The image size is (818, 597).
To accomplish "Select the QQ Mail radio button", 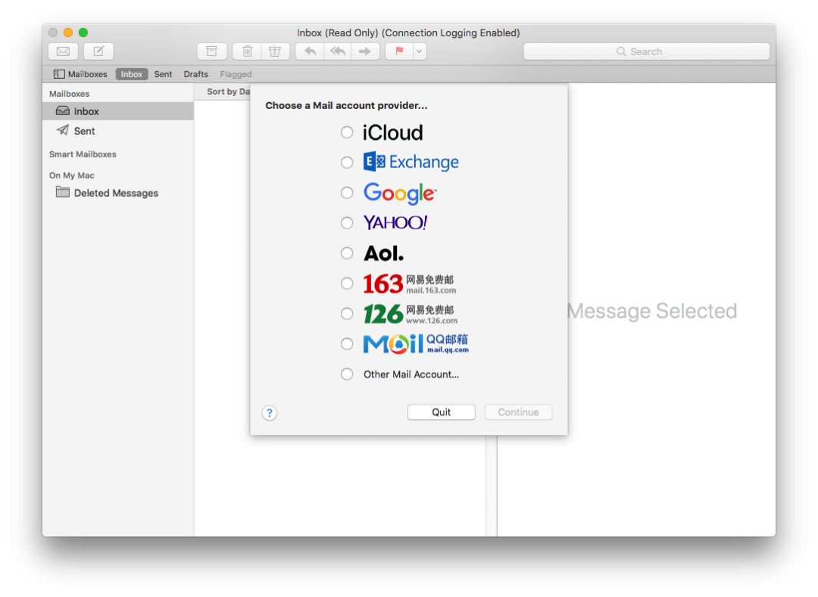I will pyautogui.click(x=347, y=344).
